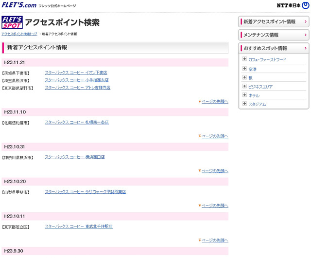Open the 空港 link

coord(252,69)
